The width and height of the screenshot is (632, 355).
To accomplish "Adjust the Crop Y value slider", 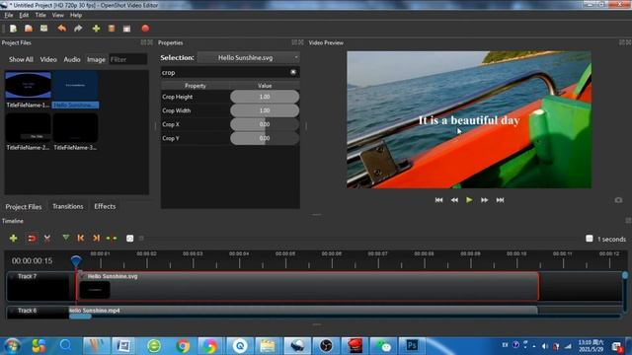I will [265, 138].
